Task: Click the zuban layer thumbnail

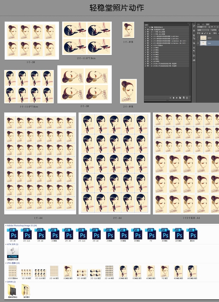Action: (x=203, y=38)
